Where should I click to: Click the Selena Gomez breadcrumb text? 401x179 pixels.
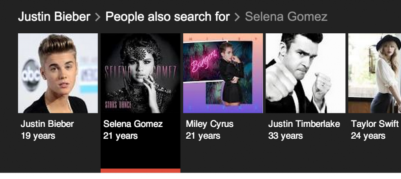click(x=286, y=17)
